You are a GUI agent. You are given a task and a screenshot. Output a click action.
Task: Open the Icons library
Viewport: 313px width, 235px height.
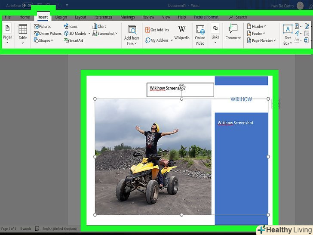(71, 27)
